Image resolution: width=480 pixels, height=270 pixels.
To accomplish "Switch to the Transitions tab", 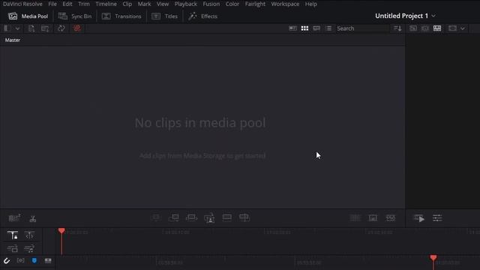I will point(121,16).
